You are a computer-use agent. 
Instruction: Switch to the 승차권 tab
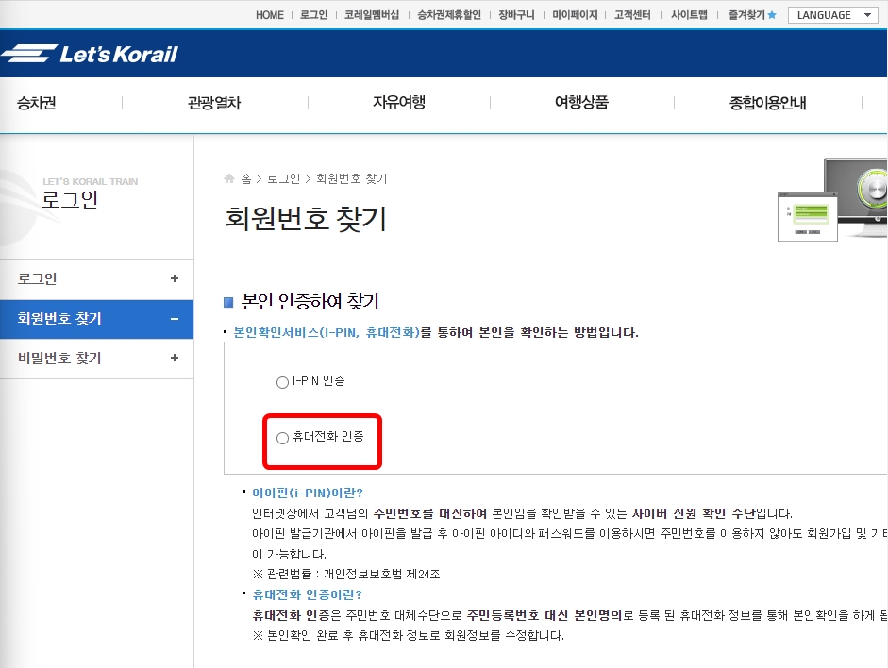pos(36,104)
